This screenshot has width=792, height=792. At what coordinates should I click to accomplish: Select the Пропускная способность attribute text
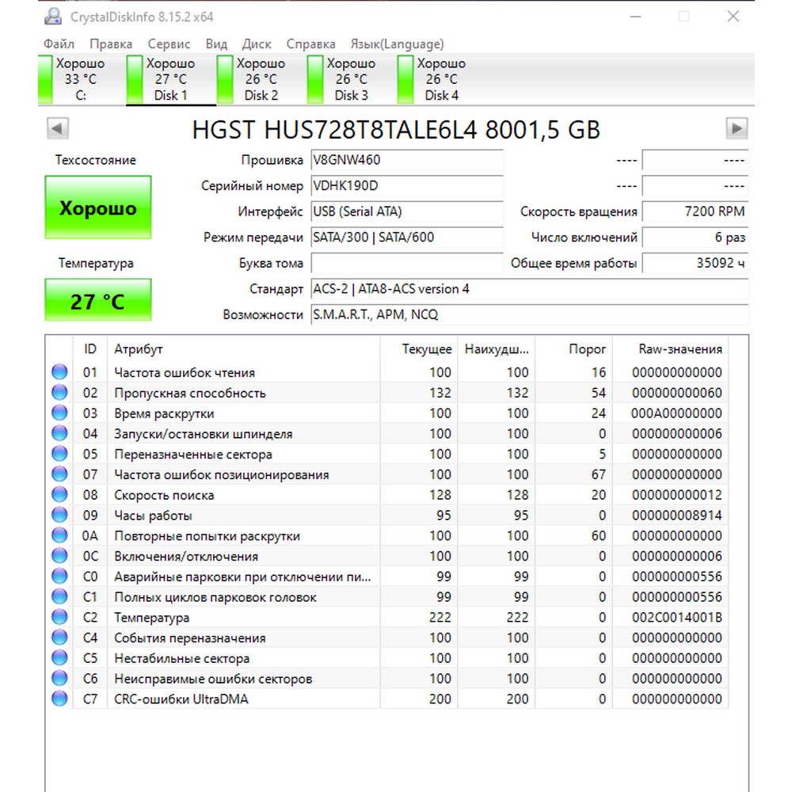click(190, 393)
